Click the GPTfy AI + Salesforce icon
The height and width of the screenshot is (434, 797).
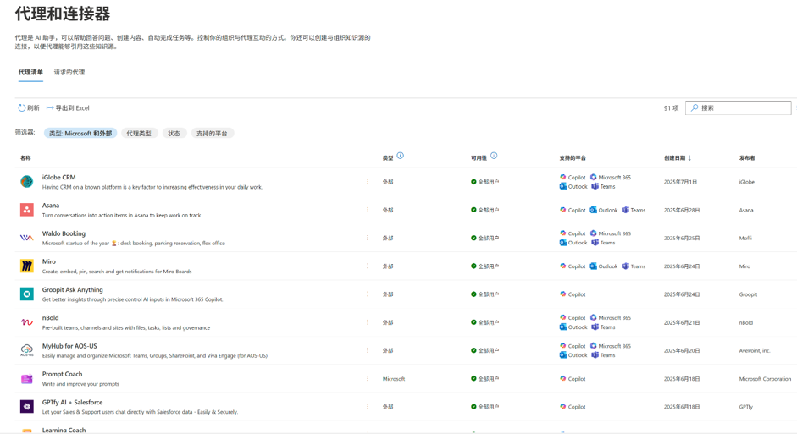pos(27,407)
